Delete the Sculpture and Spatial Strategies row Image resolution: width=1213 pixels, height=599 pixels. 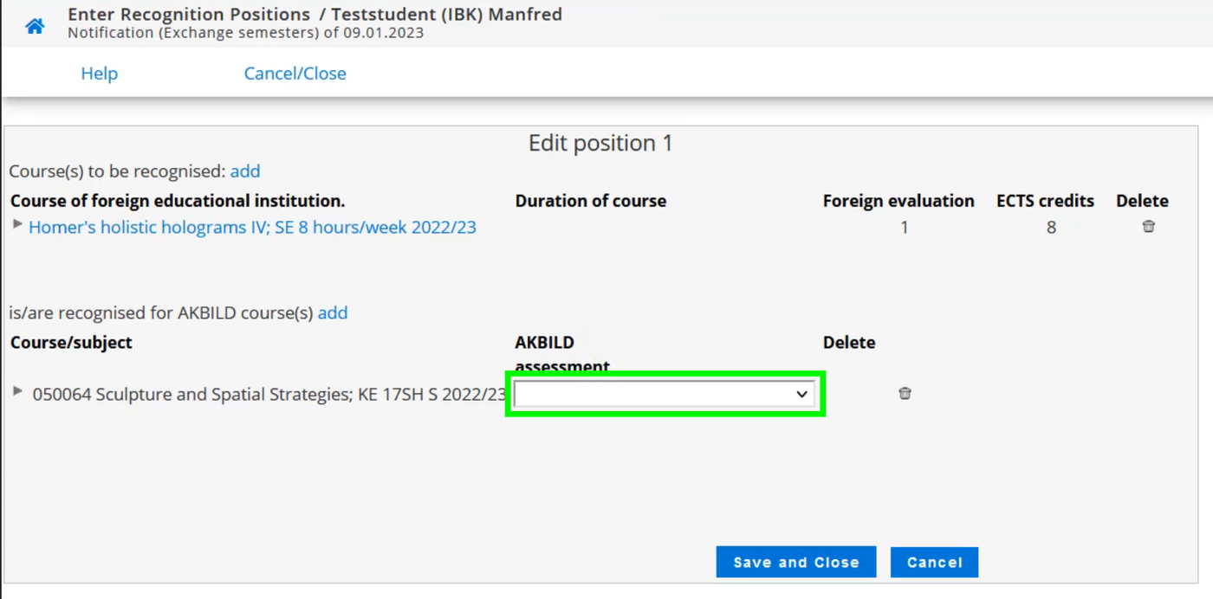(905, 394)
